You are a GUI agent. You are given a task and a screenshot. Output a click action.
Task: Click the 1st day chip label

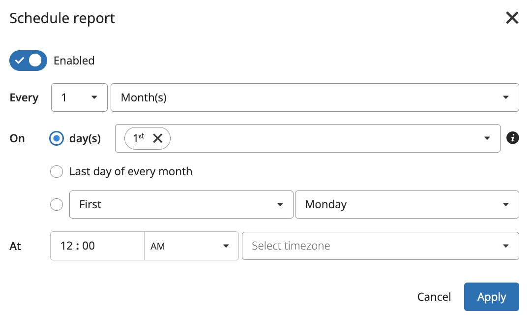click(x=138, y=138)
